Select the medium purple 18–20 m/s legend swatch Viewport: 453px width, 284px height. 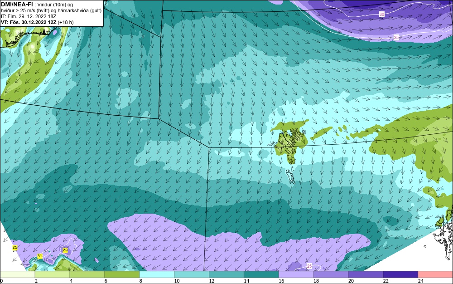(331, 274)
